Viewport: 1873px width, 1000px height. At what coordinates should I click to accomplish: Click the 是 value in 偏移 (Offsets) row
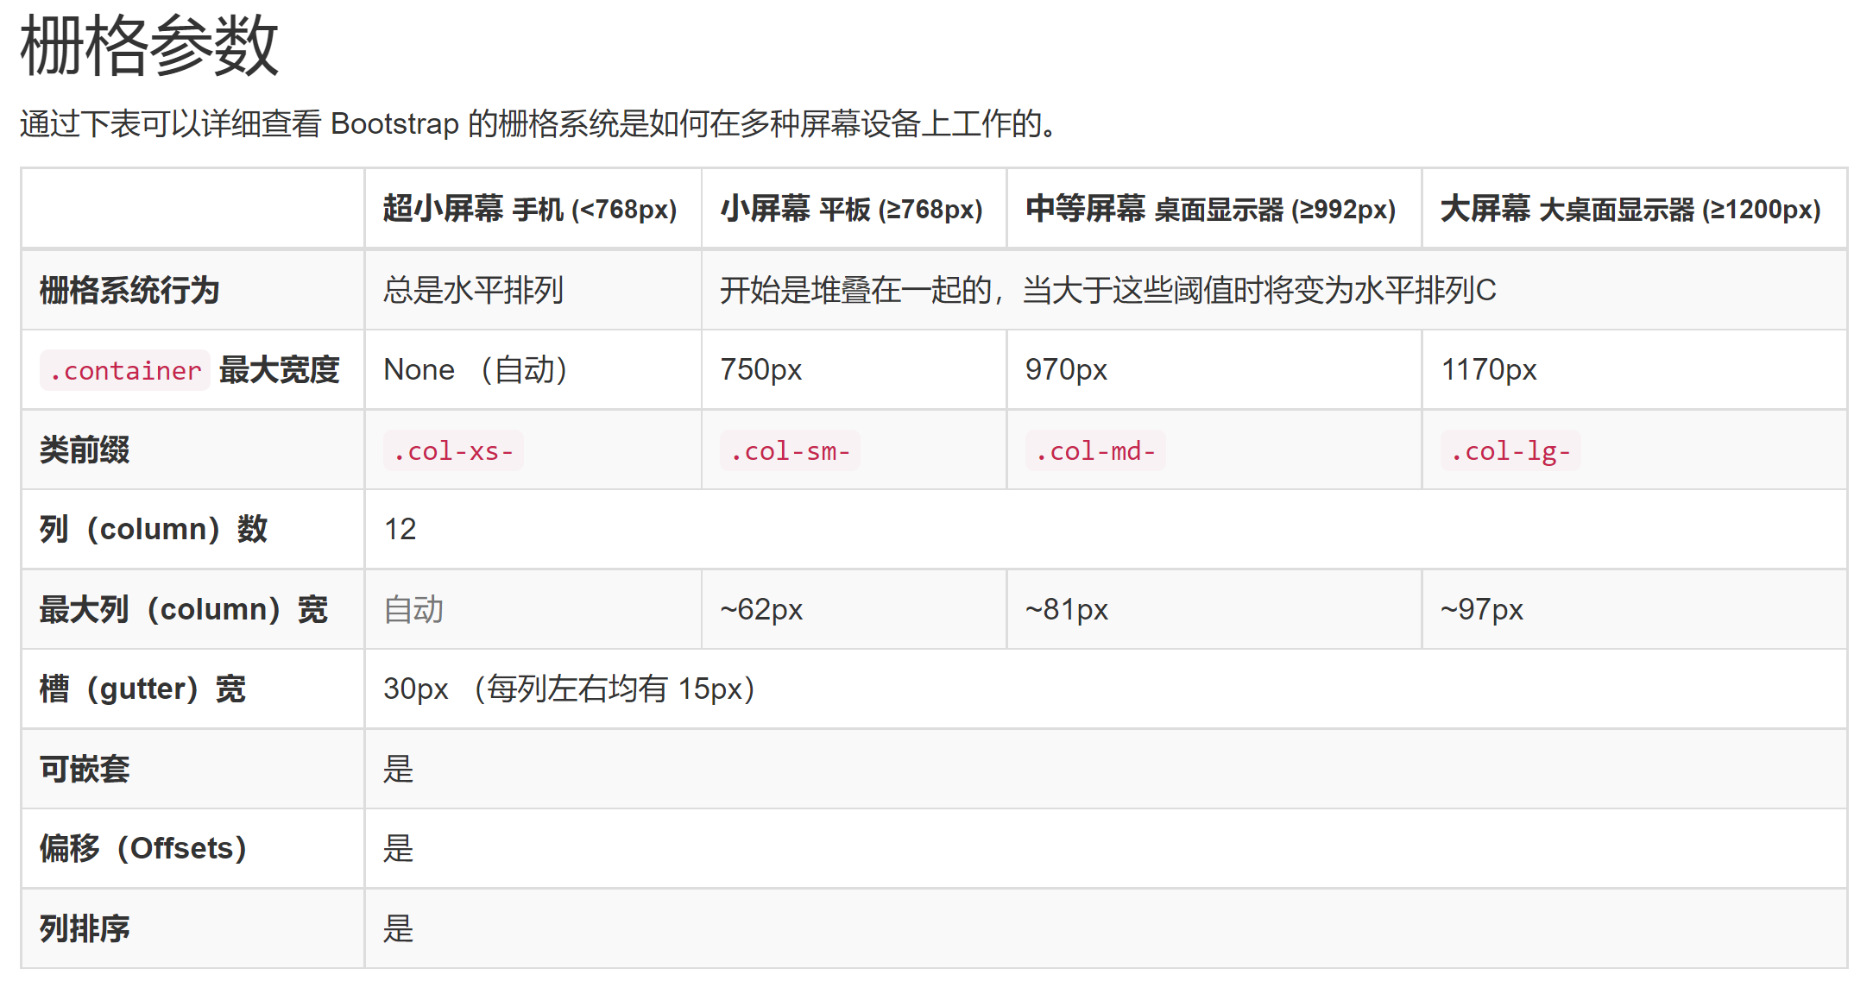(399, 849)
